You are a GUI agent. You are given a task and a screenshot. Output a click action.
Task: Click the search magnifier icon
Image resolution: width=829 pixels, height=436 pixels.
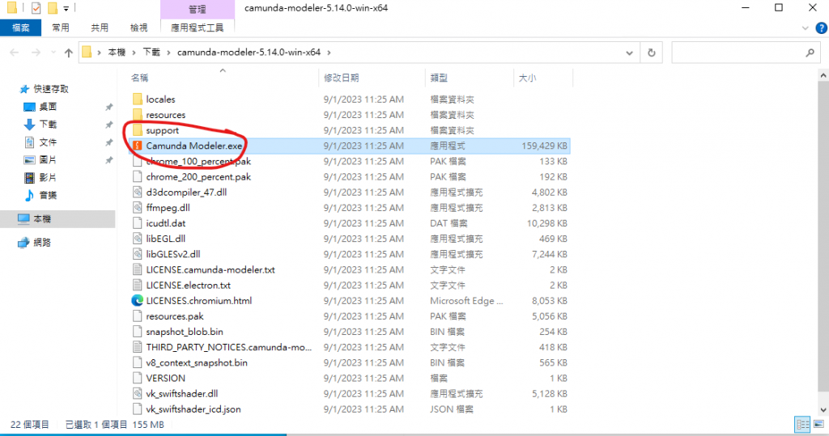click(x=810, y=53)
